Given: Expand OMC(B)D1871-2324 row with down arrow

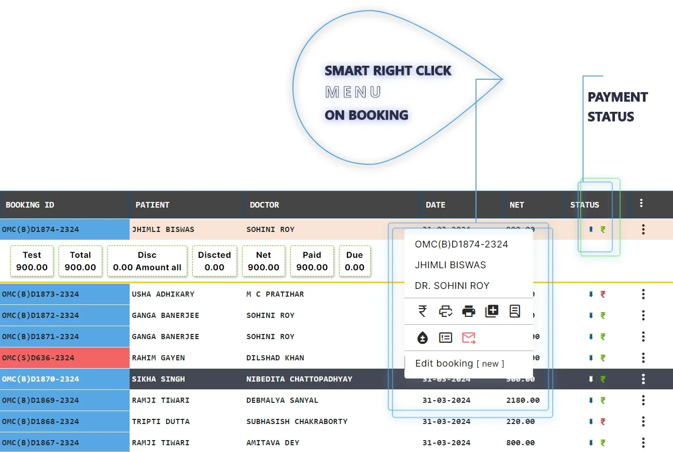Looking at the screenshot, I should coord(591,337).
